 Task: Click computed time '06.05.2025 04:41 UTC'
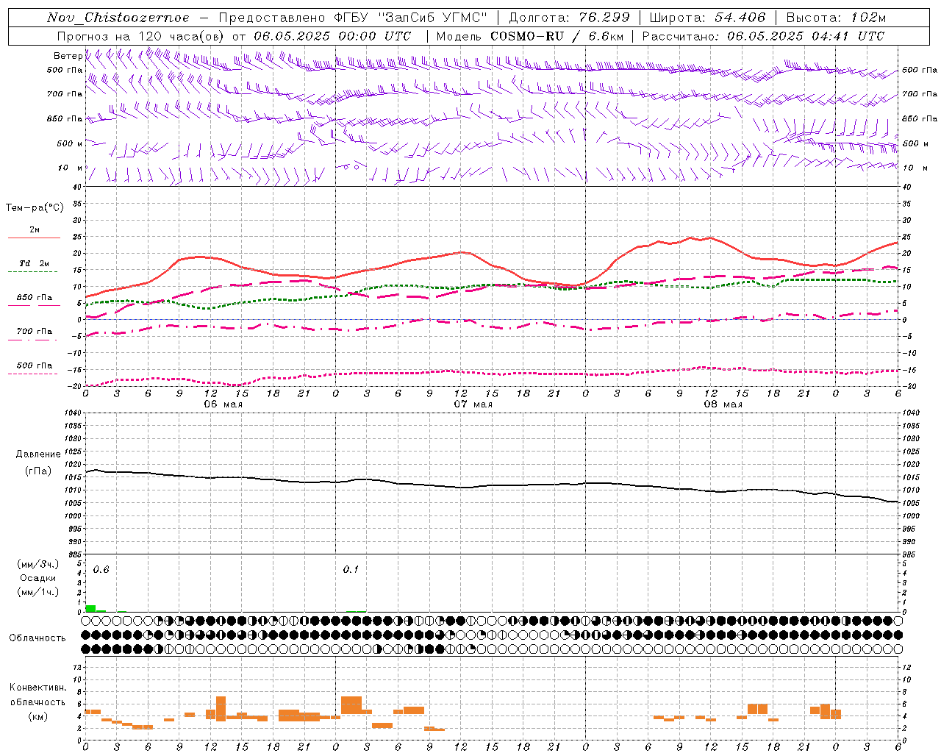(x=806, y=36)
